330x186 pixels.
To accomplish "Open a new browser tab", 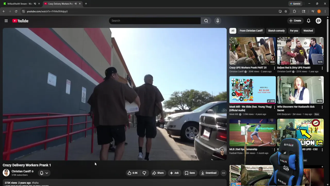I will tap(86, 4).
